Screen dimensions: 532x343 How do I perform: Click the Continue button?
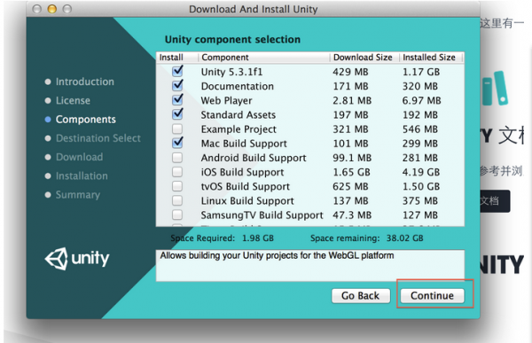(432, 296)
